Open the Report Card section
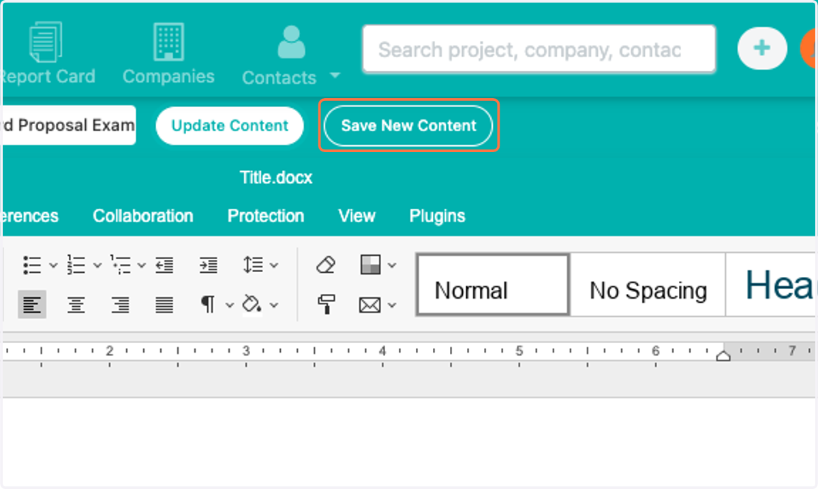 coord(46,55)
